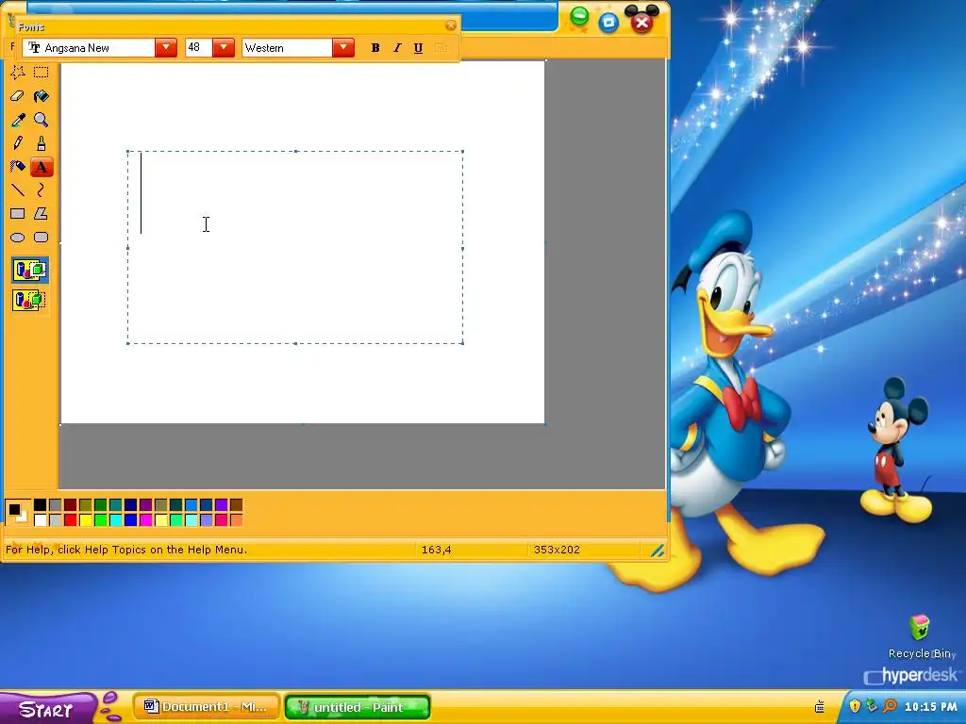Select the Text tool
966x724 pixels.
(x=42, y=167)
